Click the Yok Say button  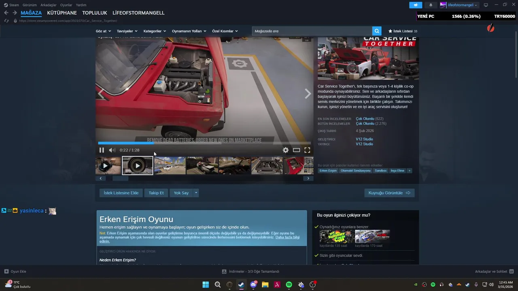181,193
